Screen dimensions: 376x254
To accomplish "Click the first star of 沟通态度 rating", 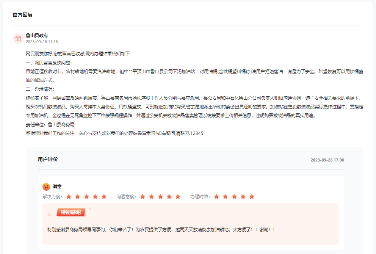I will point(143,197).
